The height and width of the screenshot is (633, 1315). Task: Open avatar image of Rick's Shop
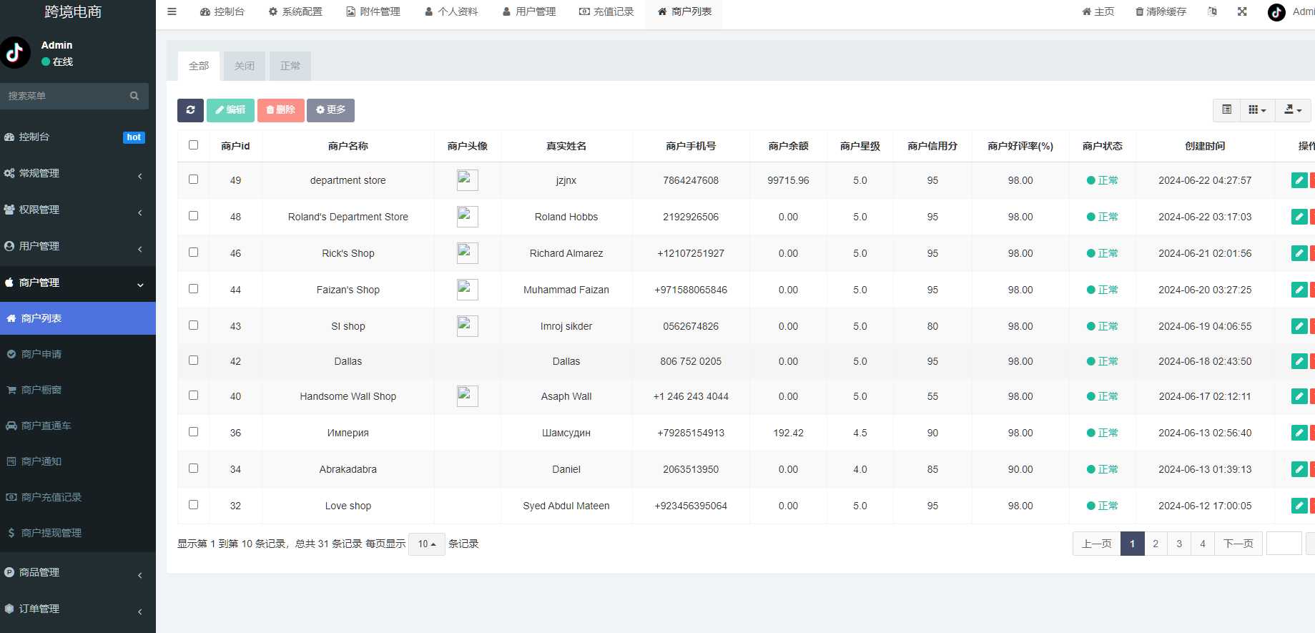[468, 253]
